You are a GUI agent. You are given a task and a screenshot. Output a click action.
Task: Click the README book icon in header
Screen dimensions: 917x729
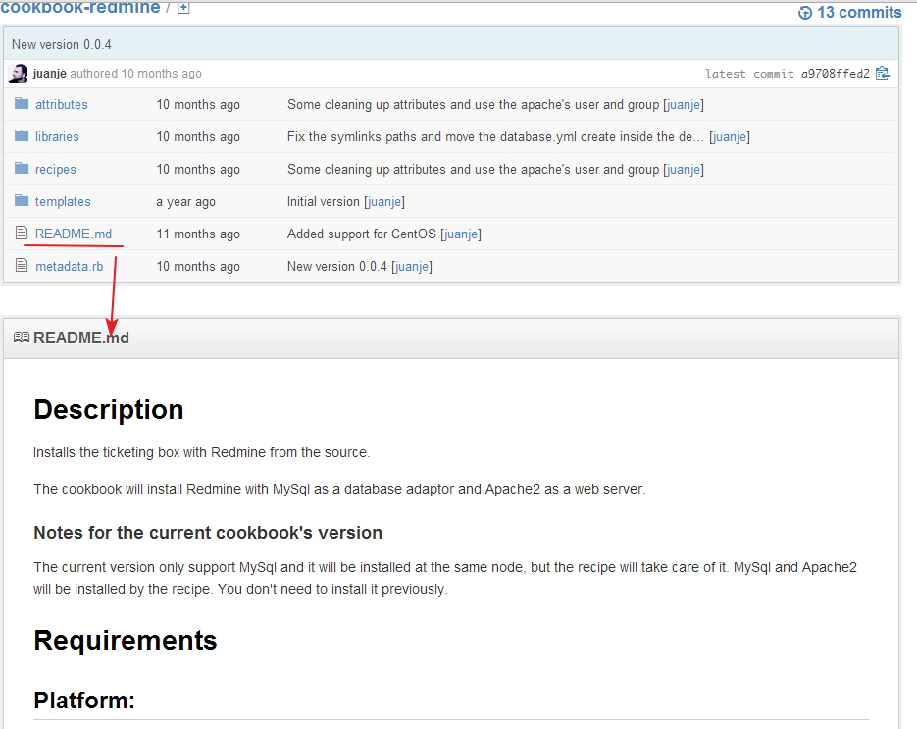[21, 338]
